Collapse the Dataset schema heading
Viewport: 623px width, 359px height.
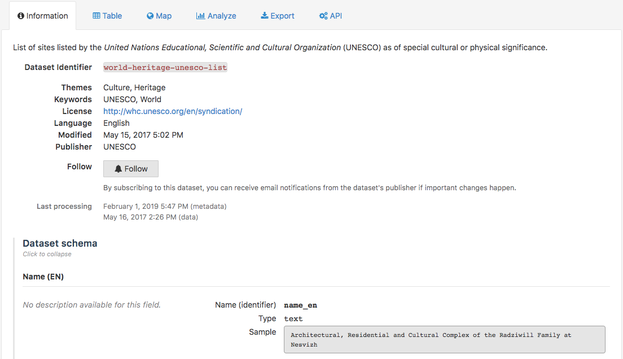60,243
